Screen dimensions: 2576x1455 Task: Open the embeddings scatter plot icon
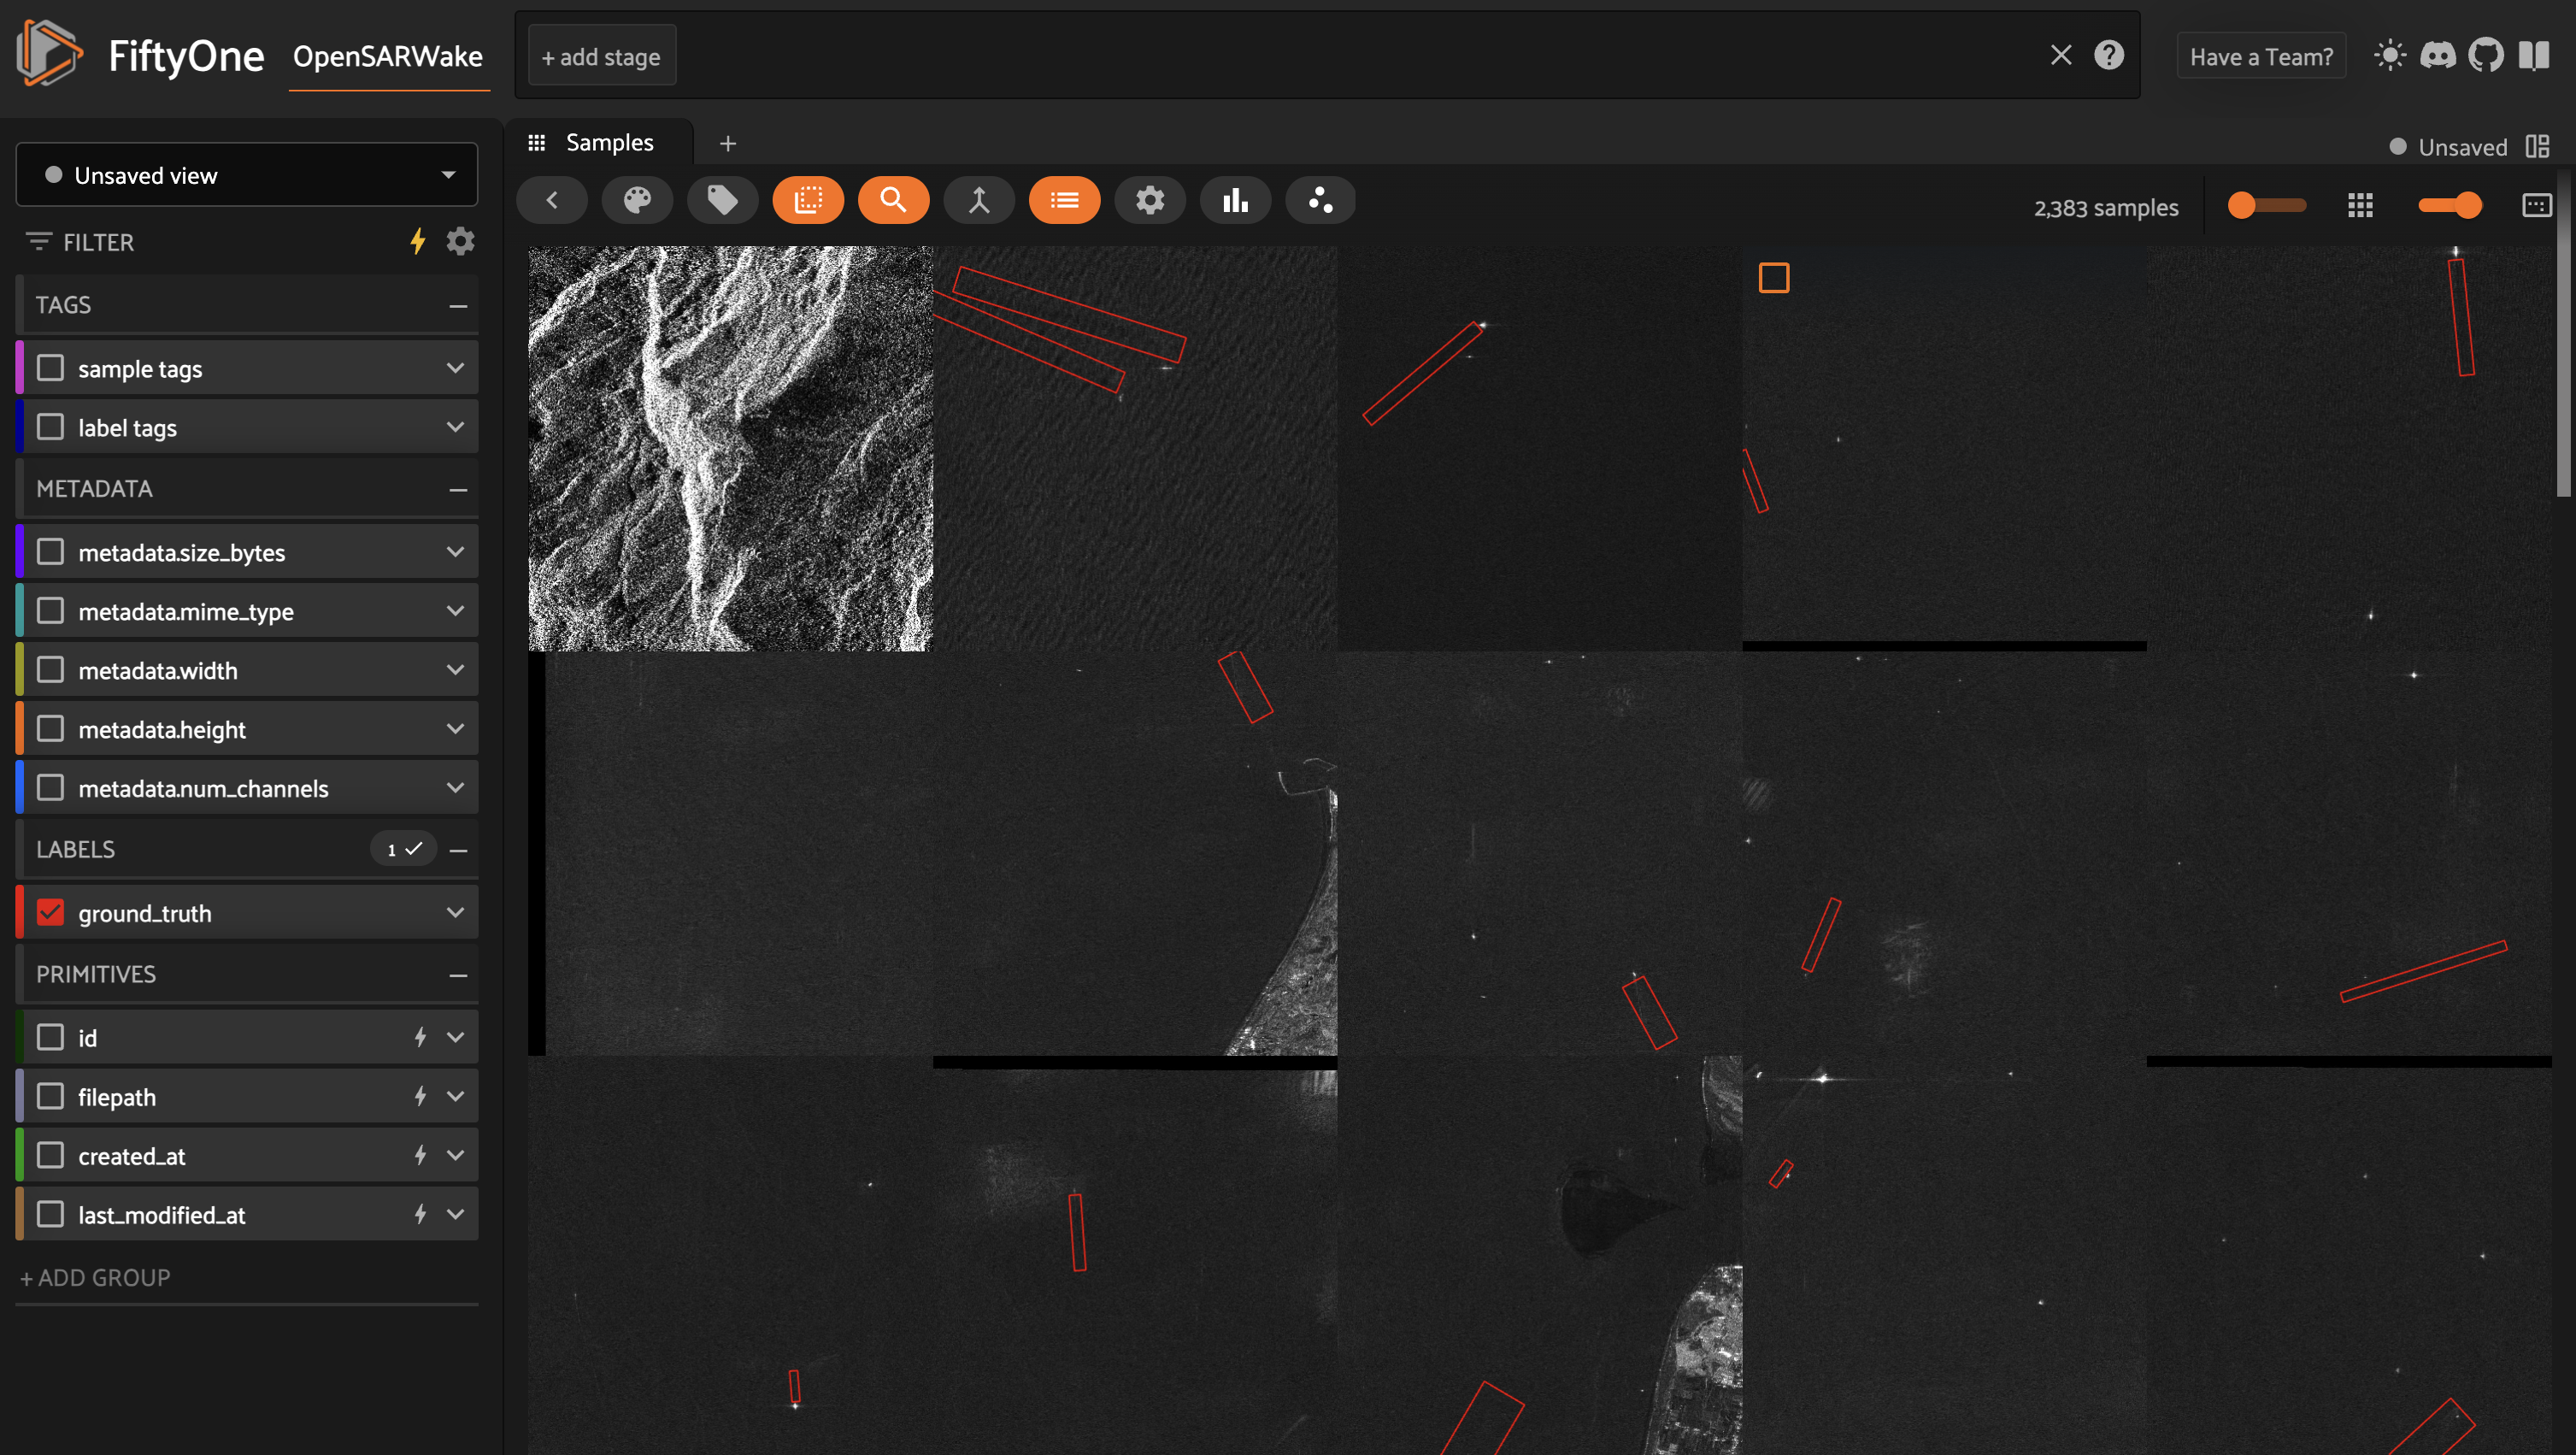coord(1320,201)
